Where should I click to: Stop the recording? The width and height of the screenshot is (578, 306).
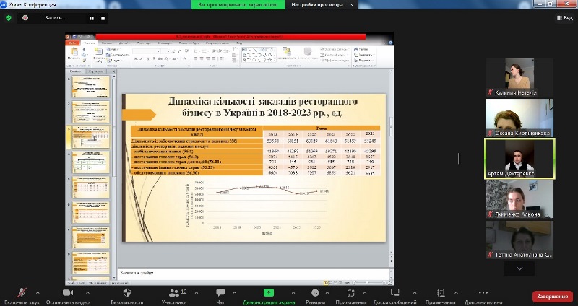(103, 18)
